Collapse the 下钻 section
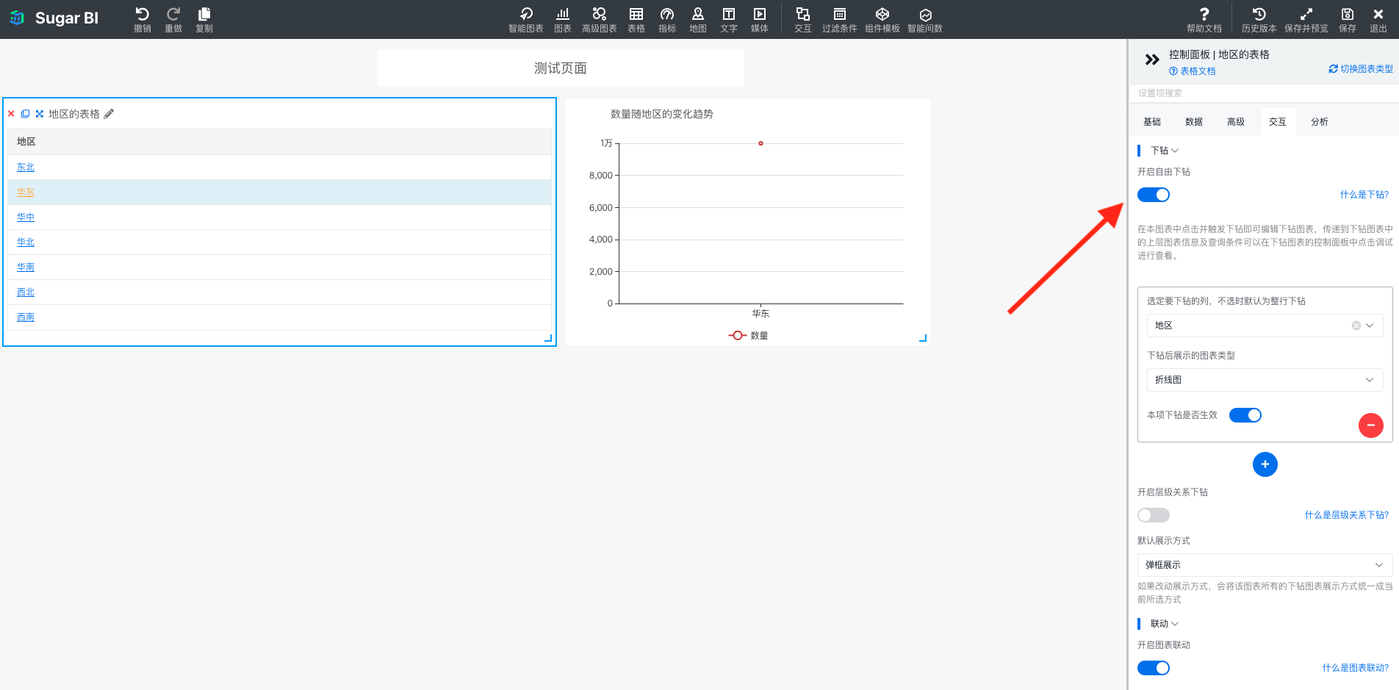This screenshot has height=690, width=1399. pyautogui.click(x=1165, y=151)
